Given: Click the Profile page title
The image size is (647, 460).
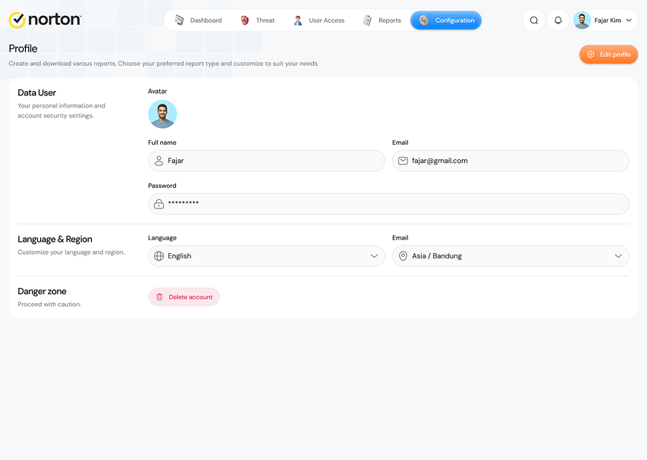Looking at the screenshot, I should point(23,49).
